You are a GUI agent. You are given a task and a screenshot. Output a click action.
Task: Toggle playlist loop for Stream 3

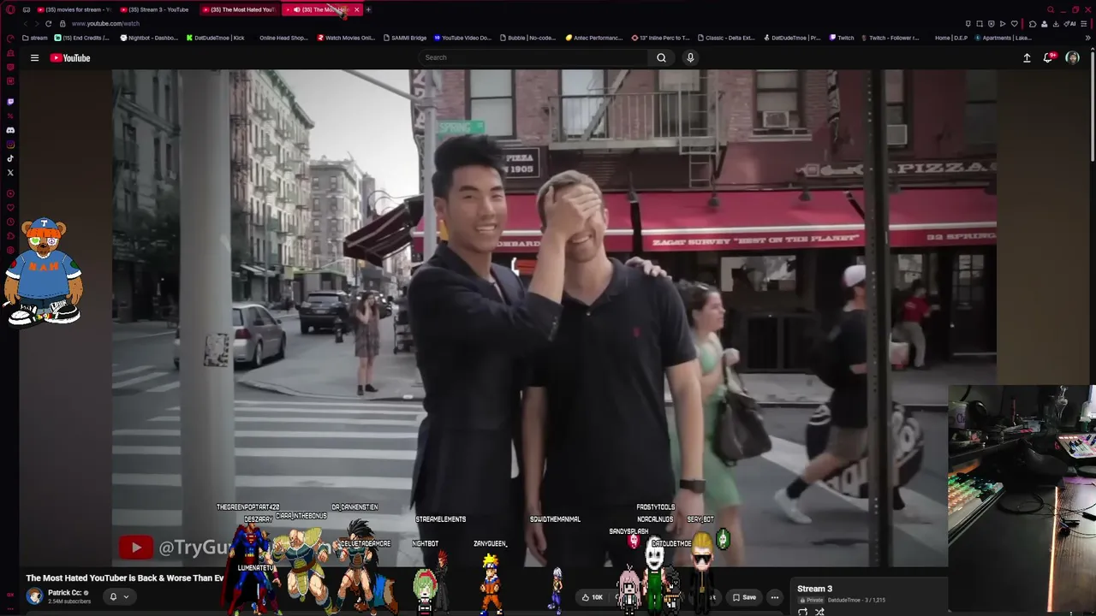pyautogui.click(x=803, y=612)
